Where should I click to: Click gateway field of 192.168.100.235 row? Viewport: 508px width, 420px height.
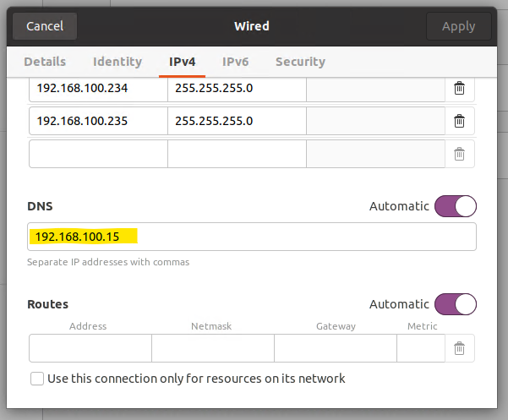375,121
